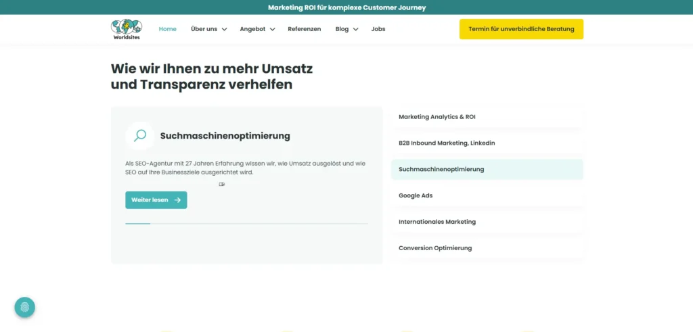Click the SEO-Agentur description paragraph
This screenshot has width=693, height=332.
(x=245, y=168)
